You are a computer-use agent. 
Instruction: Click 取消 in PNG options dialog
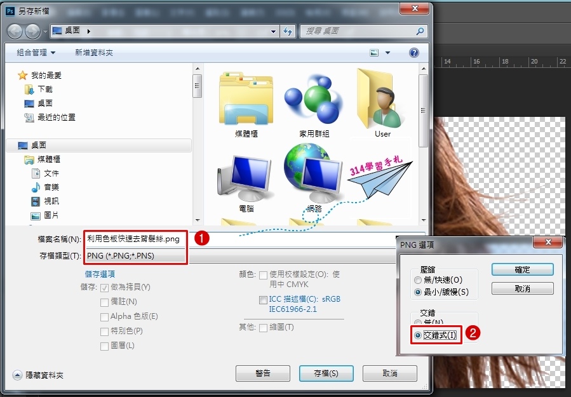(x=523, y=288)
